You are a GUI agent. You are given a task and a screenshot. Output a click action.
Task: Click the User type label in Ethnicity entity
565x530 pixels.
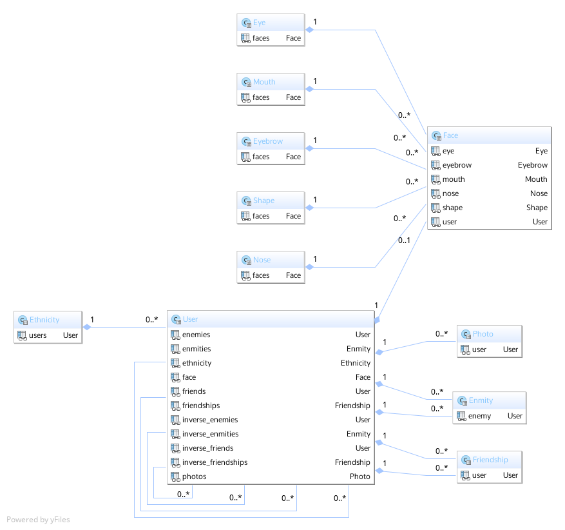click(x=70, y=336)
